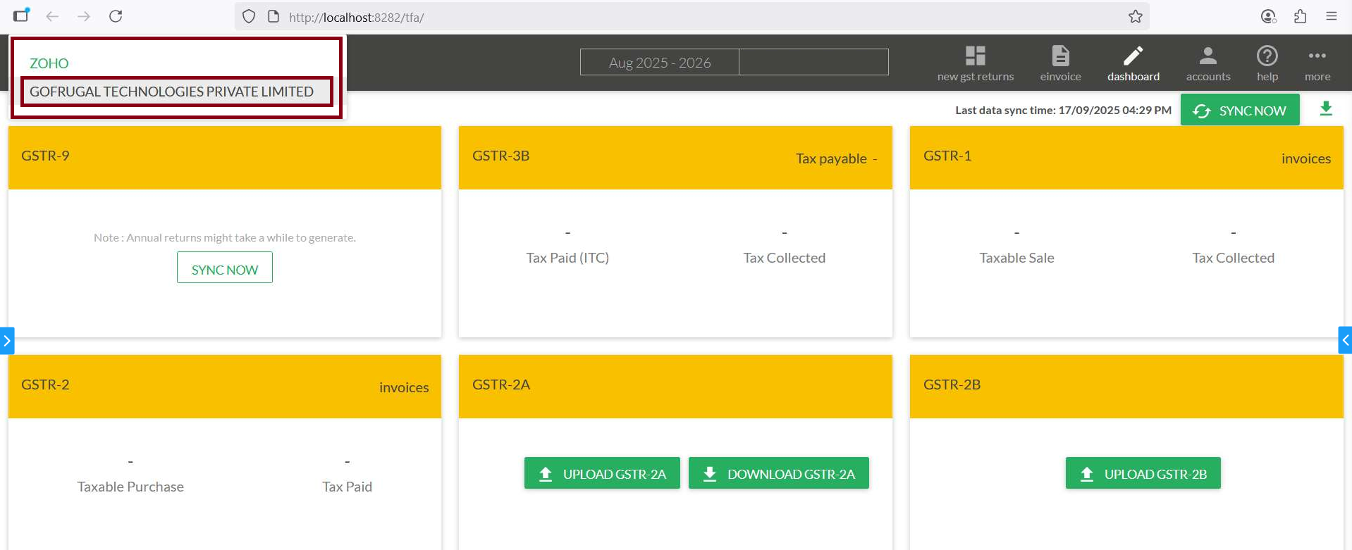Click the GSTR-2A card title
Viewport: 1352px width, 550px height.
point(501,385)
